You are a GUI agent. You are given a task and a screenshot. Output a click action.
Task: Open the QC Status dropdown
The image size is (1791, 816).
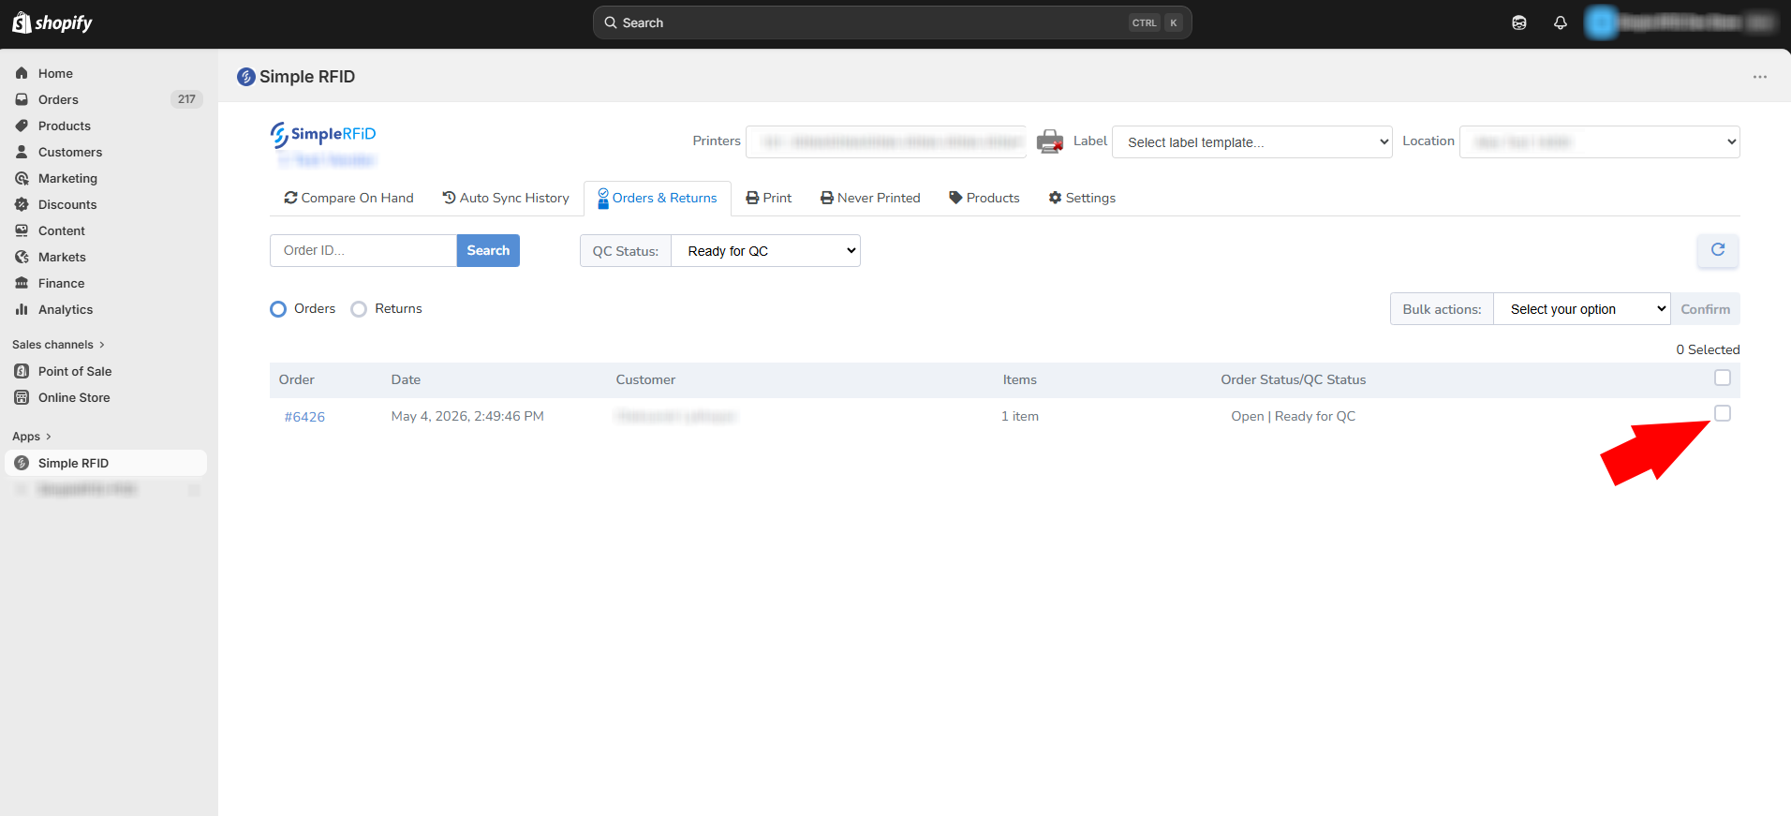click(x=766, y=251)
